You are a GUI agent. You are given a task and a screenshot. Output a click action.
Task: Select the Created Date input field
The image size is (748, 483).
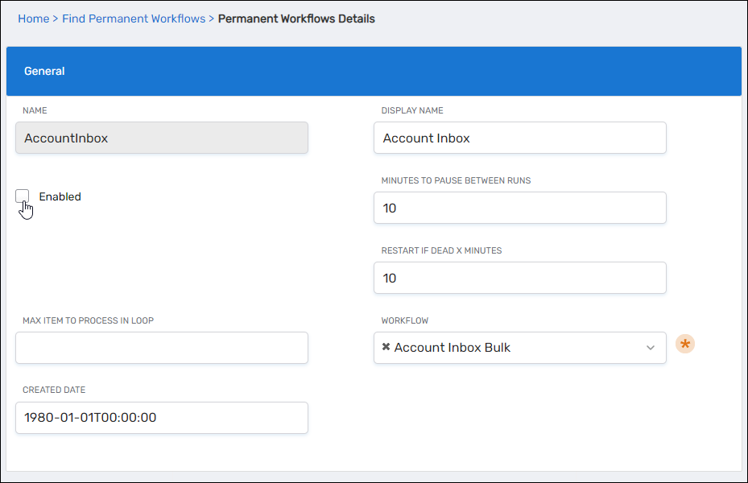coord(161,418)
